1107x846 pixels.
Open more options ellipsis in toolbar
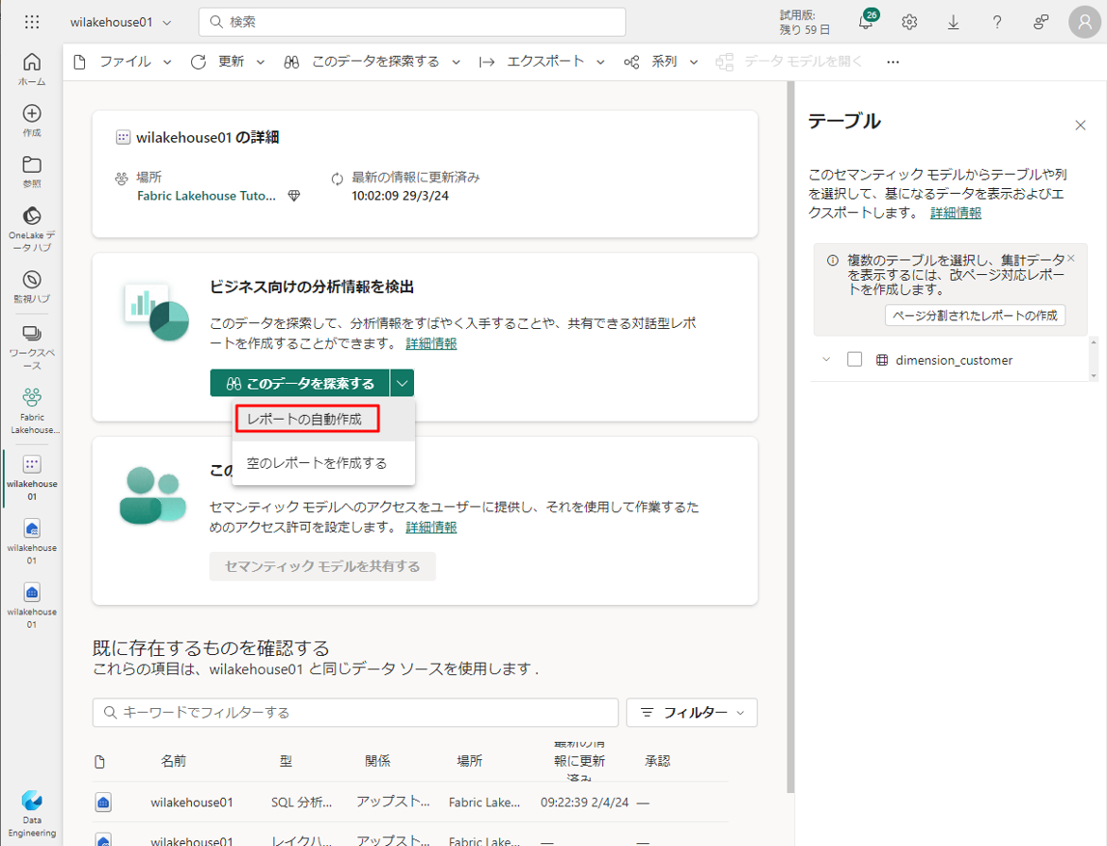point(893,62)
